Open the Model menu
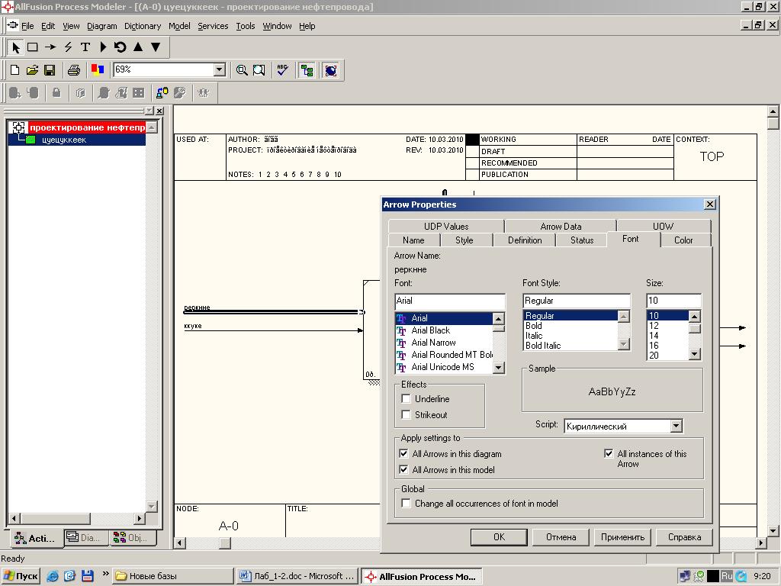Image resolution: width=781 pixels, height=586 pixels. pos(179,26)
